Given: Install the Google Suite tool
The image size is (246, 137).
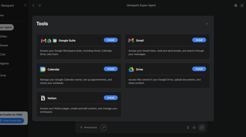Looking at the screenshot, I should click(x=111, y=40).
